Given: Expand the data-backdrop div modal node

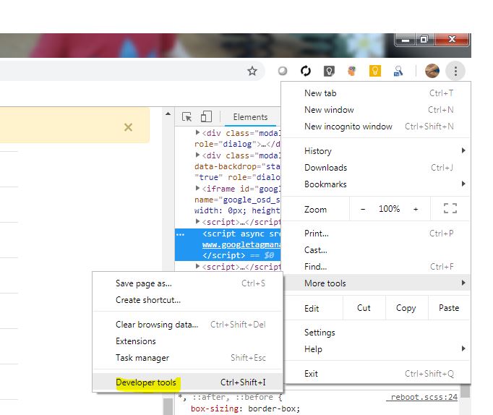Looking at the screenshot, I should [x=197, y=155].
